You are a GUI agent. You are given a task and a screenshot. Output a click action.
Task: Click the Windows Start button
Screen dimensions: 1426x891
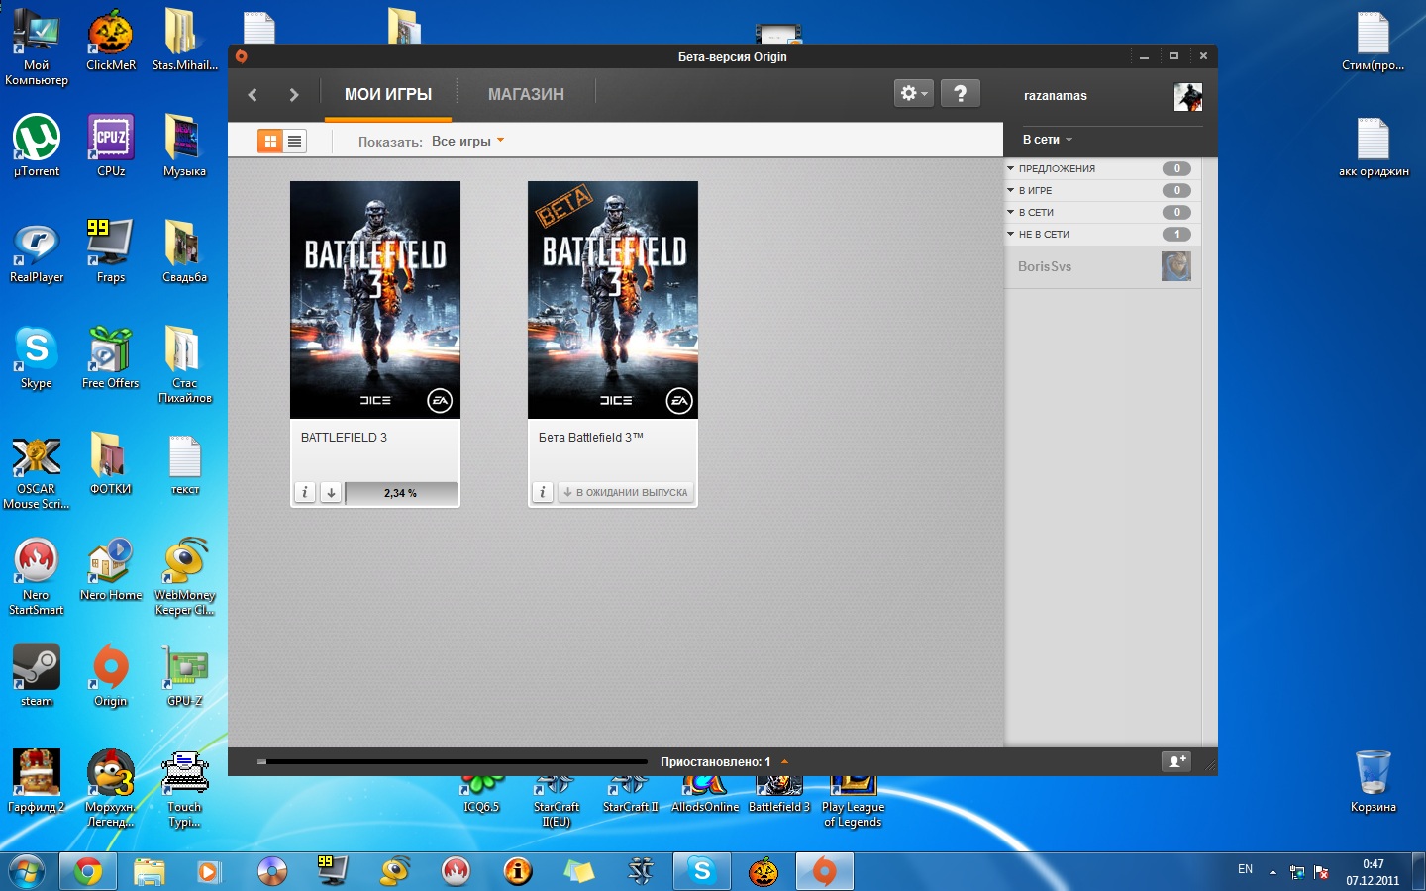[x=27, y=871]
